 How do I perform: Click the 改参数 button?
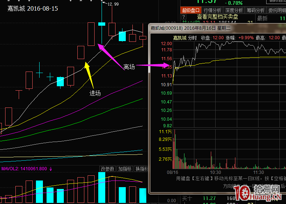pos(107,169)
